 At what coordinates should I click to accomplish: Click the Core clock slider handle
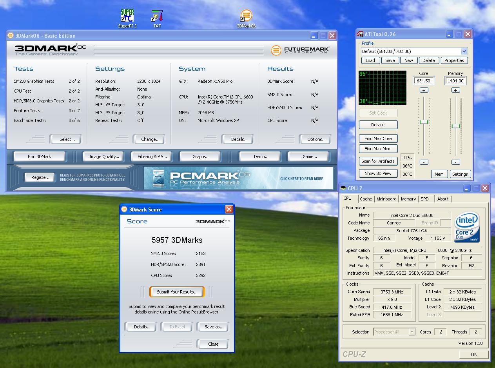pyautogui.click(x=424, y=122)
